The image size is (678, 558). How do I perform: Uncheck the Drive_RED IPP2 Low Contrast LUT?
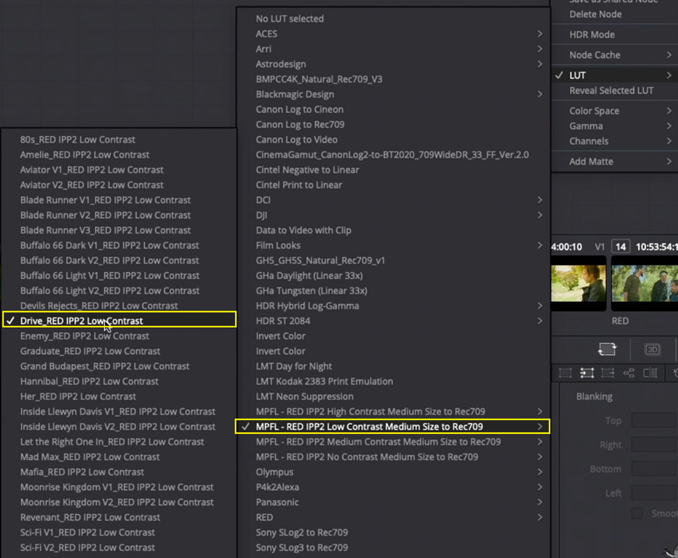pyautogui.click(x=119, y=321)
